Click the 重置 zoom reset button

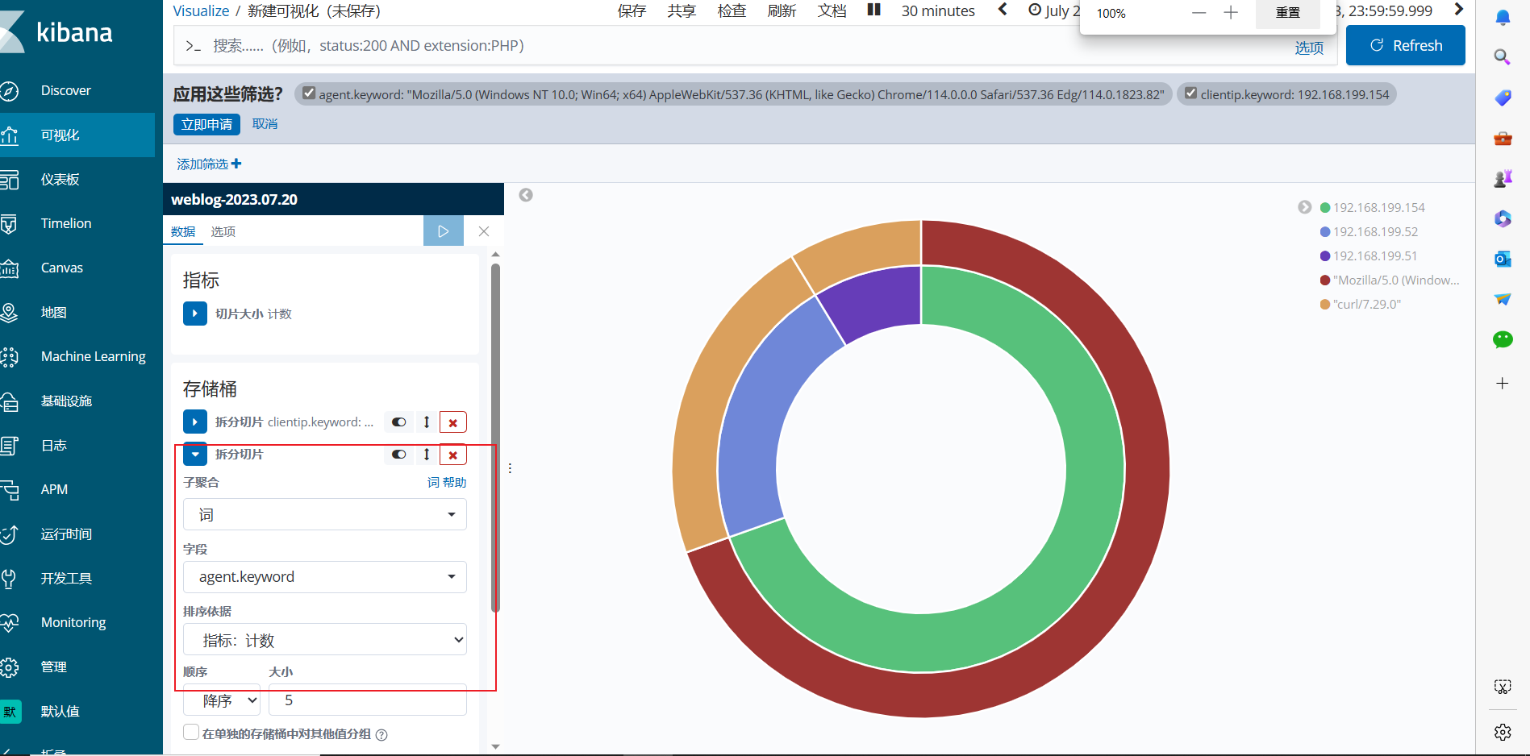click(x=1288, y=13)
